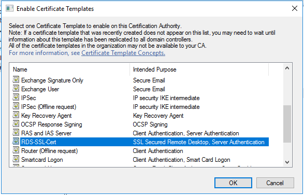Click the Cancel button
Viewport: 304px width, 195px height.
click(x=275, y=183)
